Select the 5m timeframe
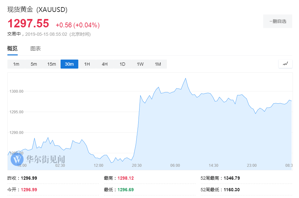The height and width of the screenshot is (198, 299). coord(34,64)
